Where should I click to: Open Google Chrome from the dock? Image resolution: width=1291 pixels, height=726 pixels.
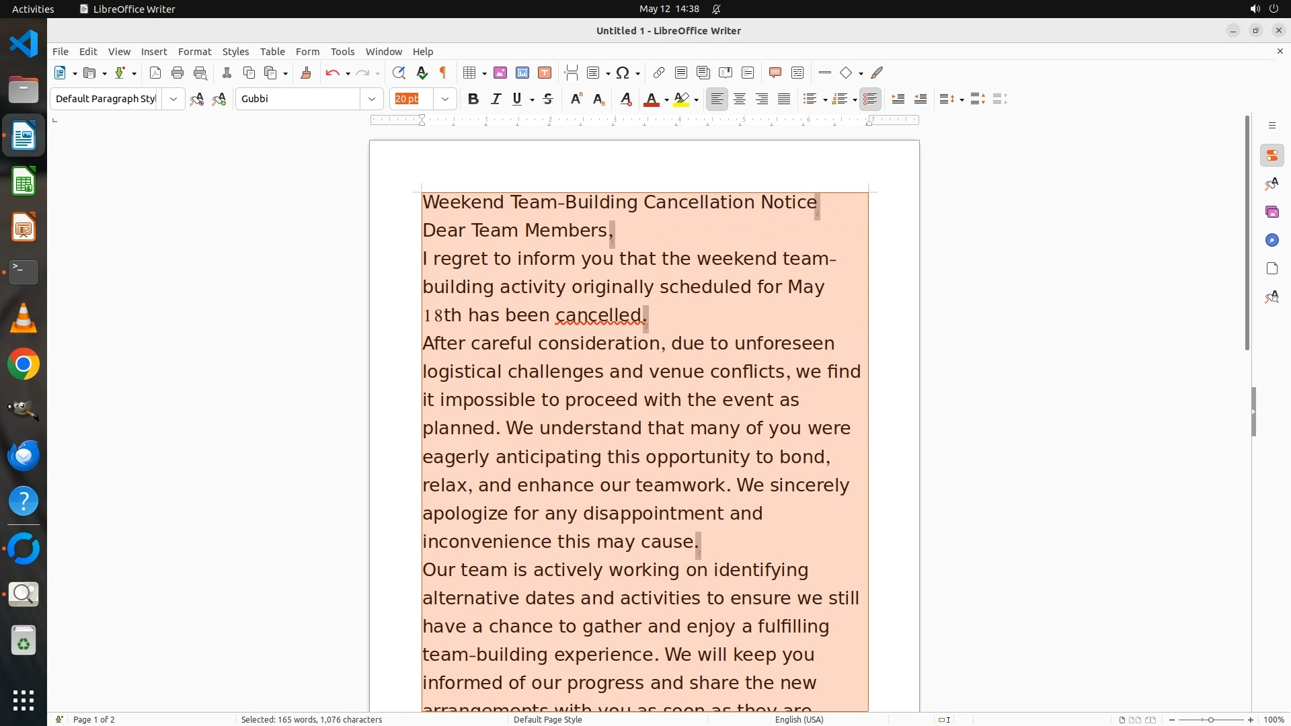24,364
